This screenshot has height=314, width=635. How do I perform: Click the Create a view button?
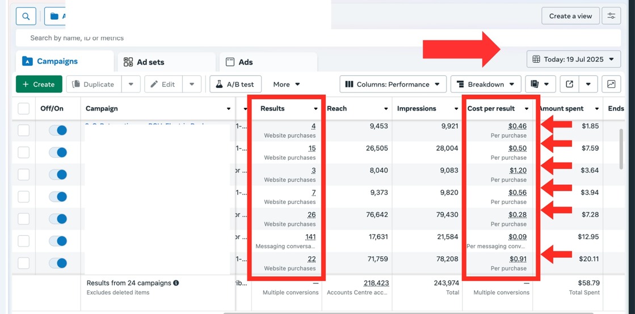tap(570, 16)
